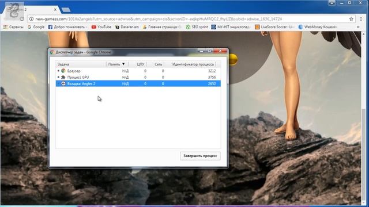View site info icon in address bar
This screenshot has width=369, height=207.
31,19
